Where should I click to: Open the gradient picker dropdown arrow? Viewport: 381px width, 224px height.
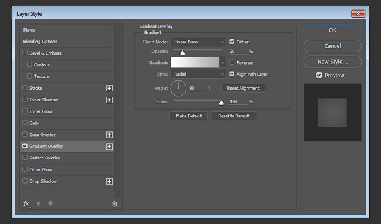222,62
